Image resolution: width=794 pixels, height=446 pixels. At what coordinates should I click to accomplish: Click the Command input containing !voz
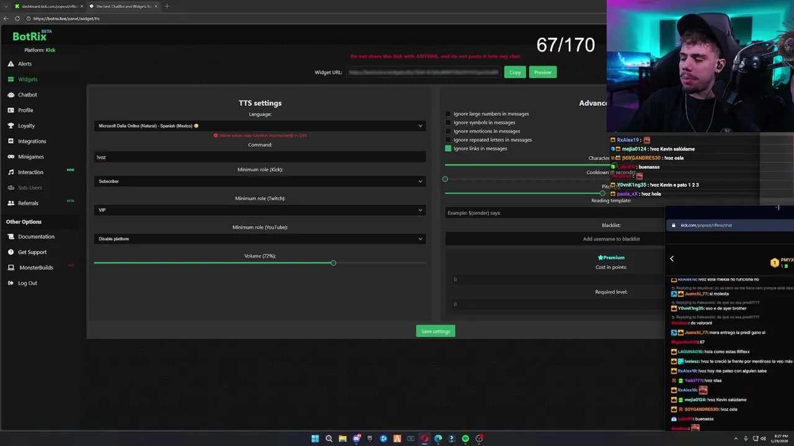(260, 157)
